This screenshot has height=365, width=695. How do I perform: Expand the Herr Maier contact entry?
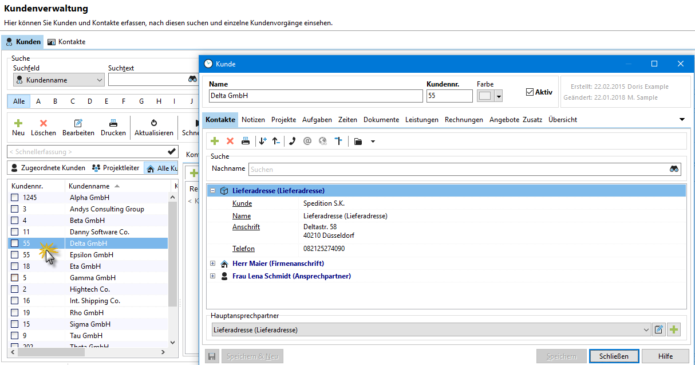point(213,264)
